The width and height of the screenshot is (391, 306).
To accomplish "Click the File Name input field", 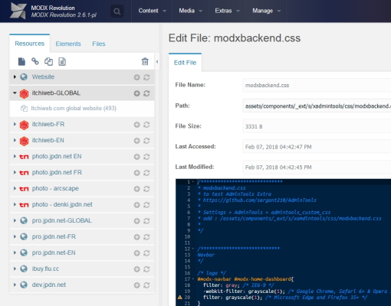I will [317, 85].
